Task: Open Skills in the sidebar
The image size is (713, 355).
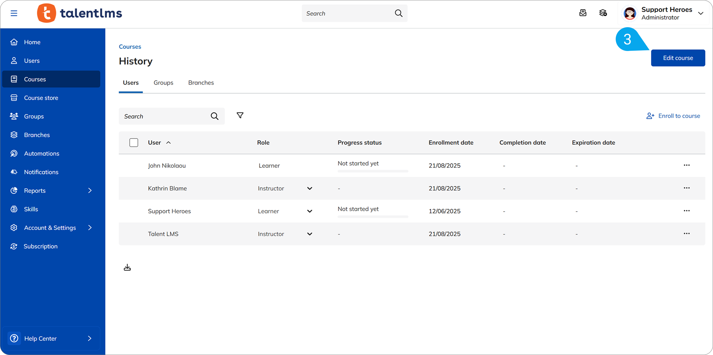Action: tap(31, 209)
